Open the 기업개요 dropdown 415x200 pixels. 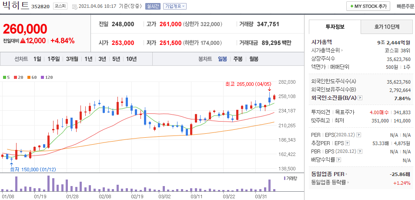coord(175,7)
